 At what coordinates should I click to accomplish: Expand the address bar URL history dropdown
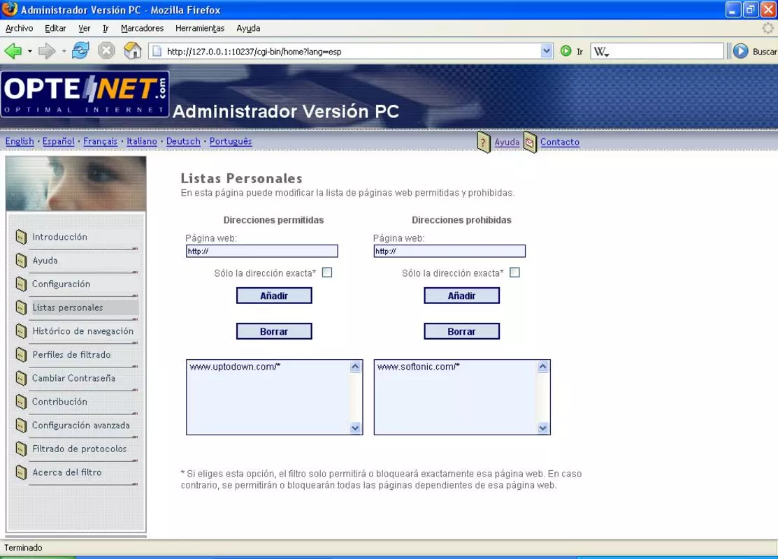(547, 51)
